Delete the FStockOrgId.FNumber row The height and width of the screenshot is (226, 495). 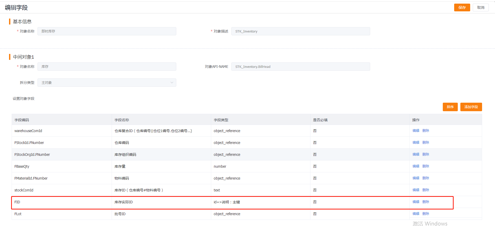tap(425, 154)
